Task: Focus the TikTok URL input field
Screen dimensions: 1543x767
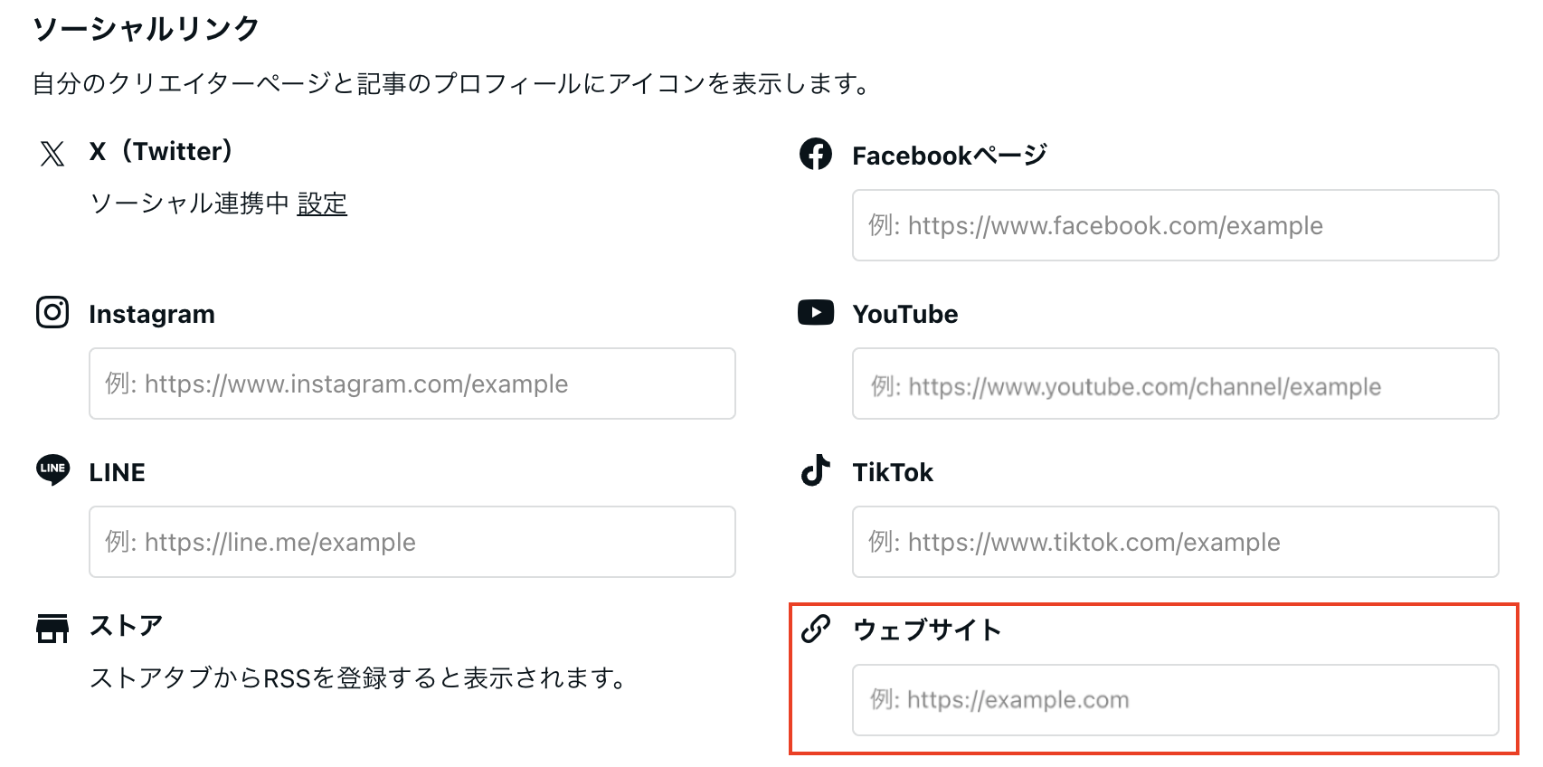Action: (x=1175, y=542)
